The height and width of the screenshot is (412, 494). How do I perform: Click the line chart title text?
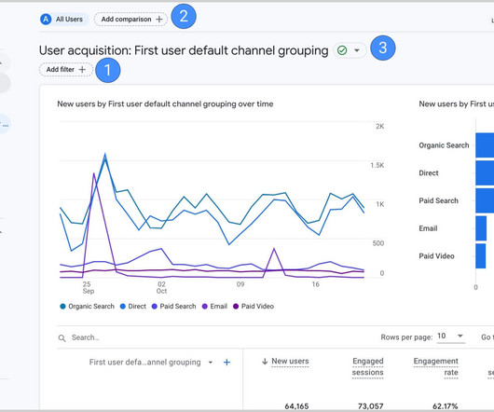click(165, 104)
